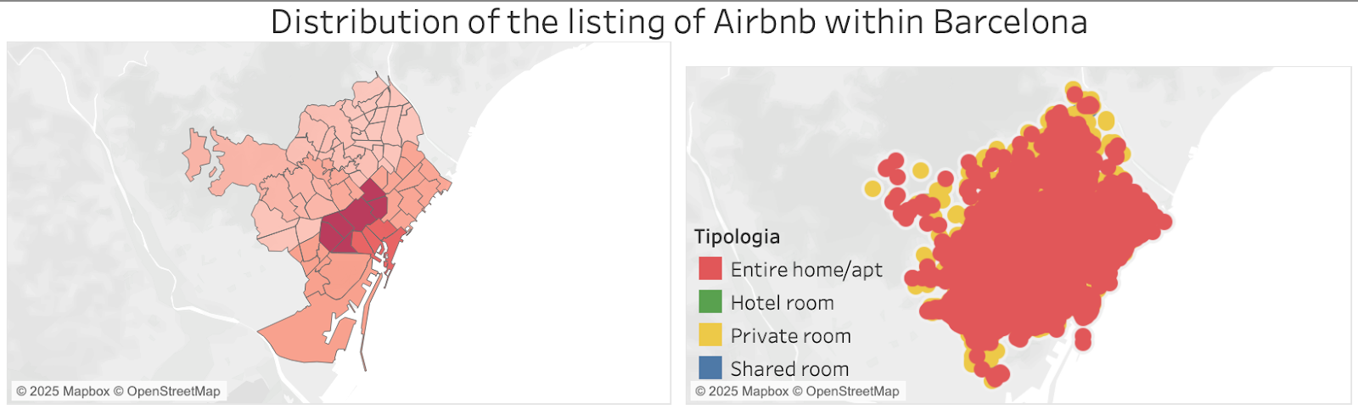Select the Entire home/apt legend label
This screenshot has height=409, width=1358.
(806, 270)
